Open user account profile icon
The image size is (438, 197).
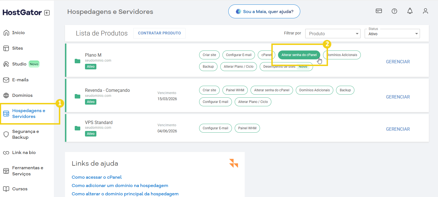click(426, 11)
